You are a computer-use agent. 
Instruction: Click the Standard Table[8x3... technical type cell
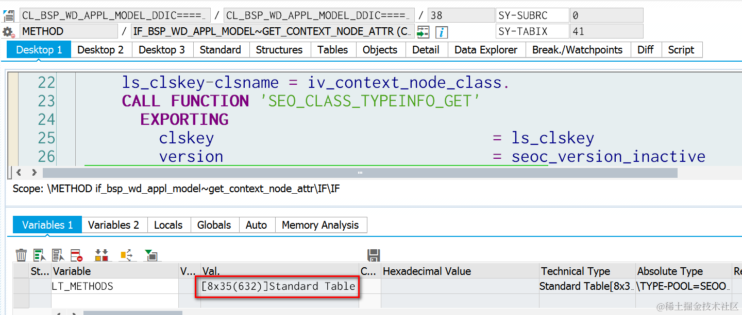coord(587,286)
